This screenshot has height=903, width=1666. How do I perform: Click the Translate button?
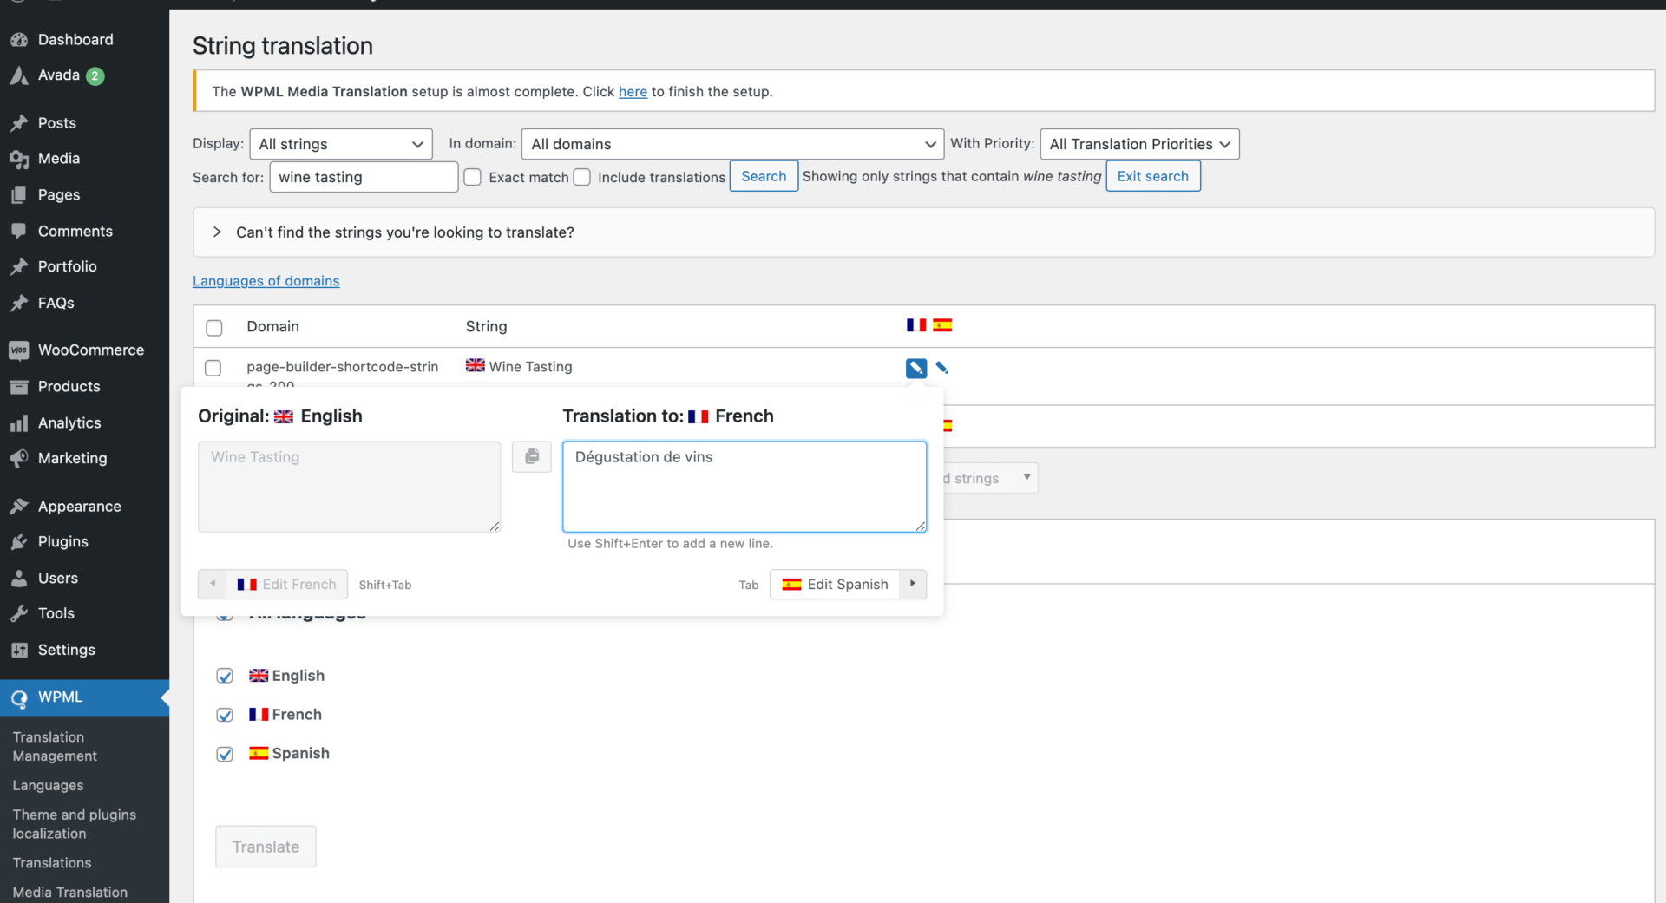point(266,847)
